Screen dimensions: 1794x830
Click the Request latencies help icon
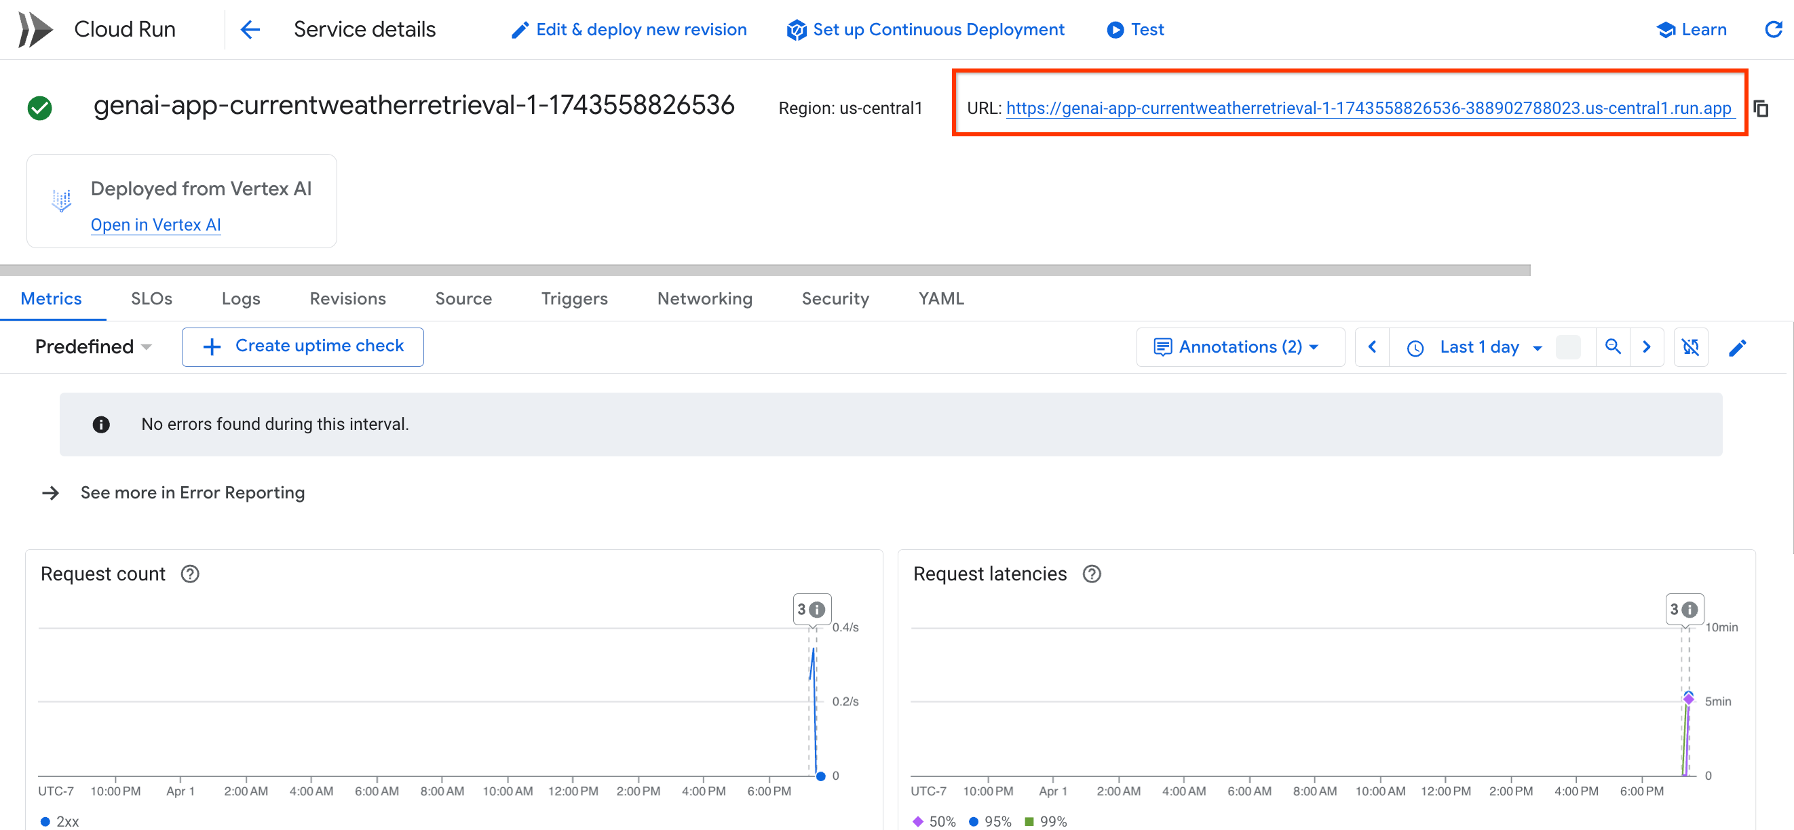click(x=1092, y=574)
